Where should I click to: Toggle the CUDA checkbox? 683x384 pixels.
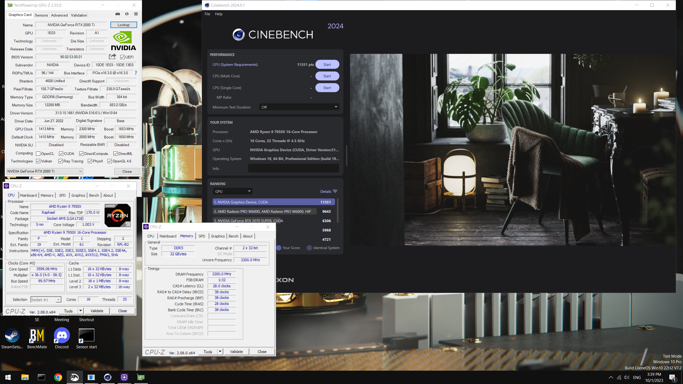pos(61,154)
